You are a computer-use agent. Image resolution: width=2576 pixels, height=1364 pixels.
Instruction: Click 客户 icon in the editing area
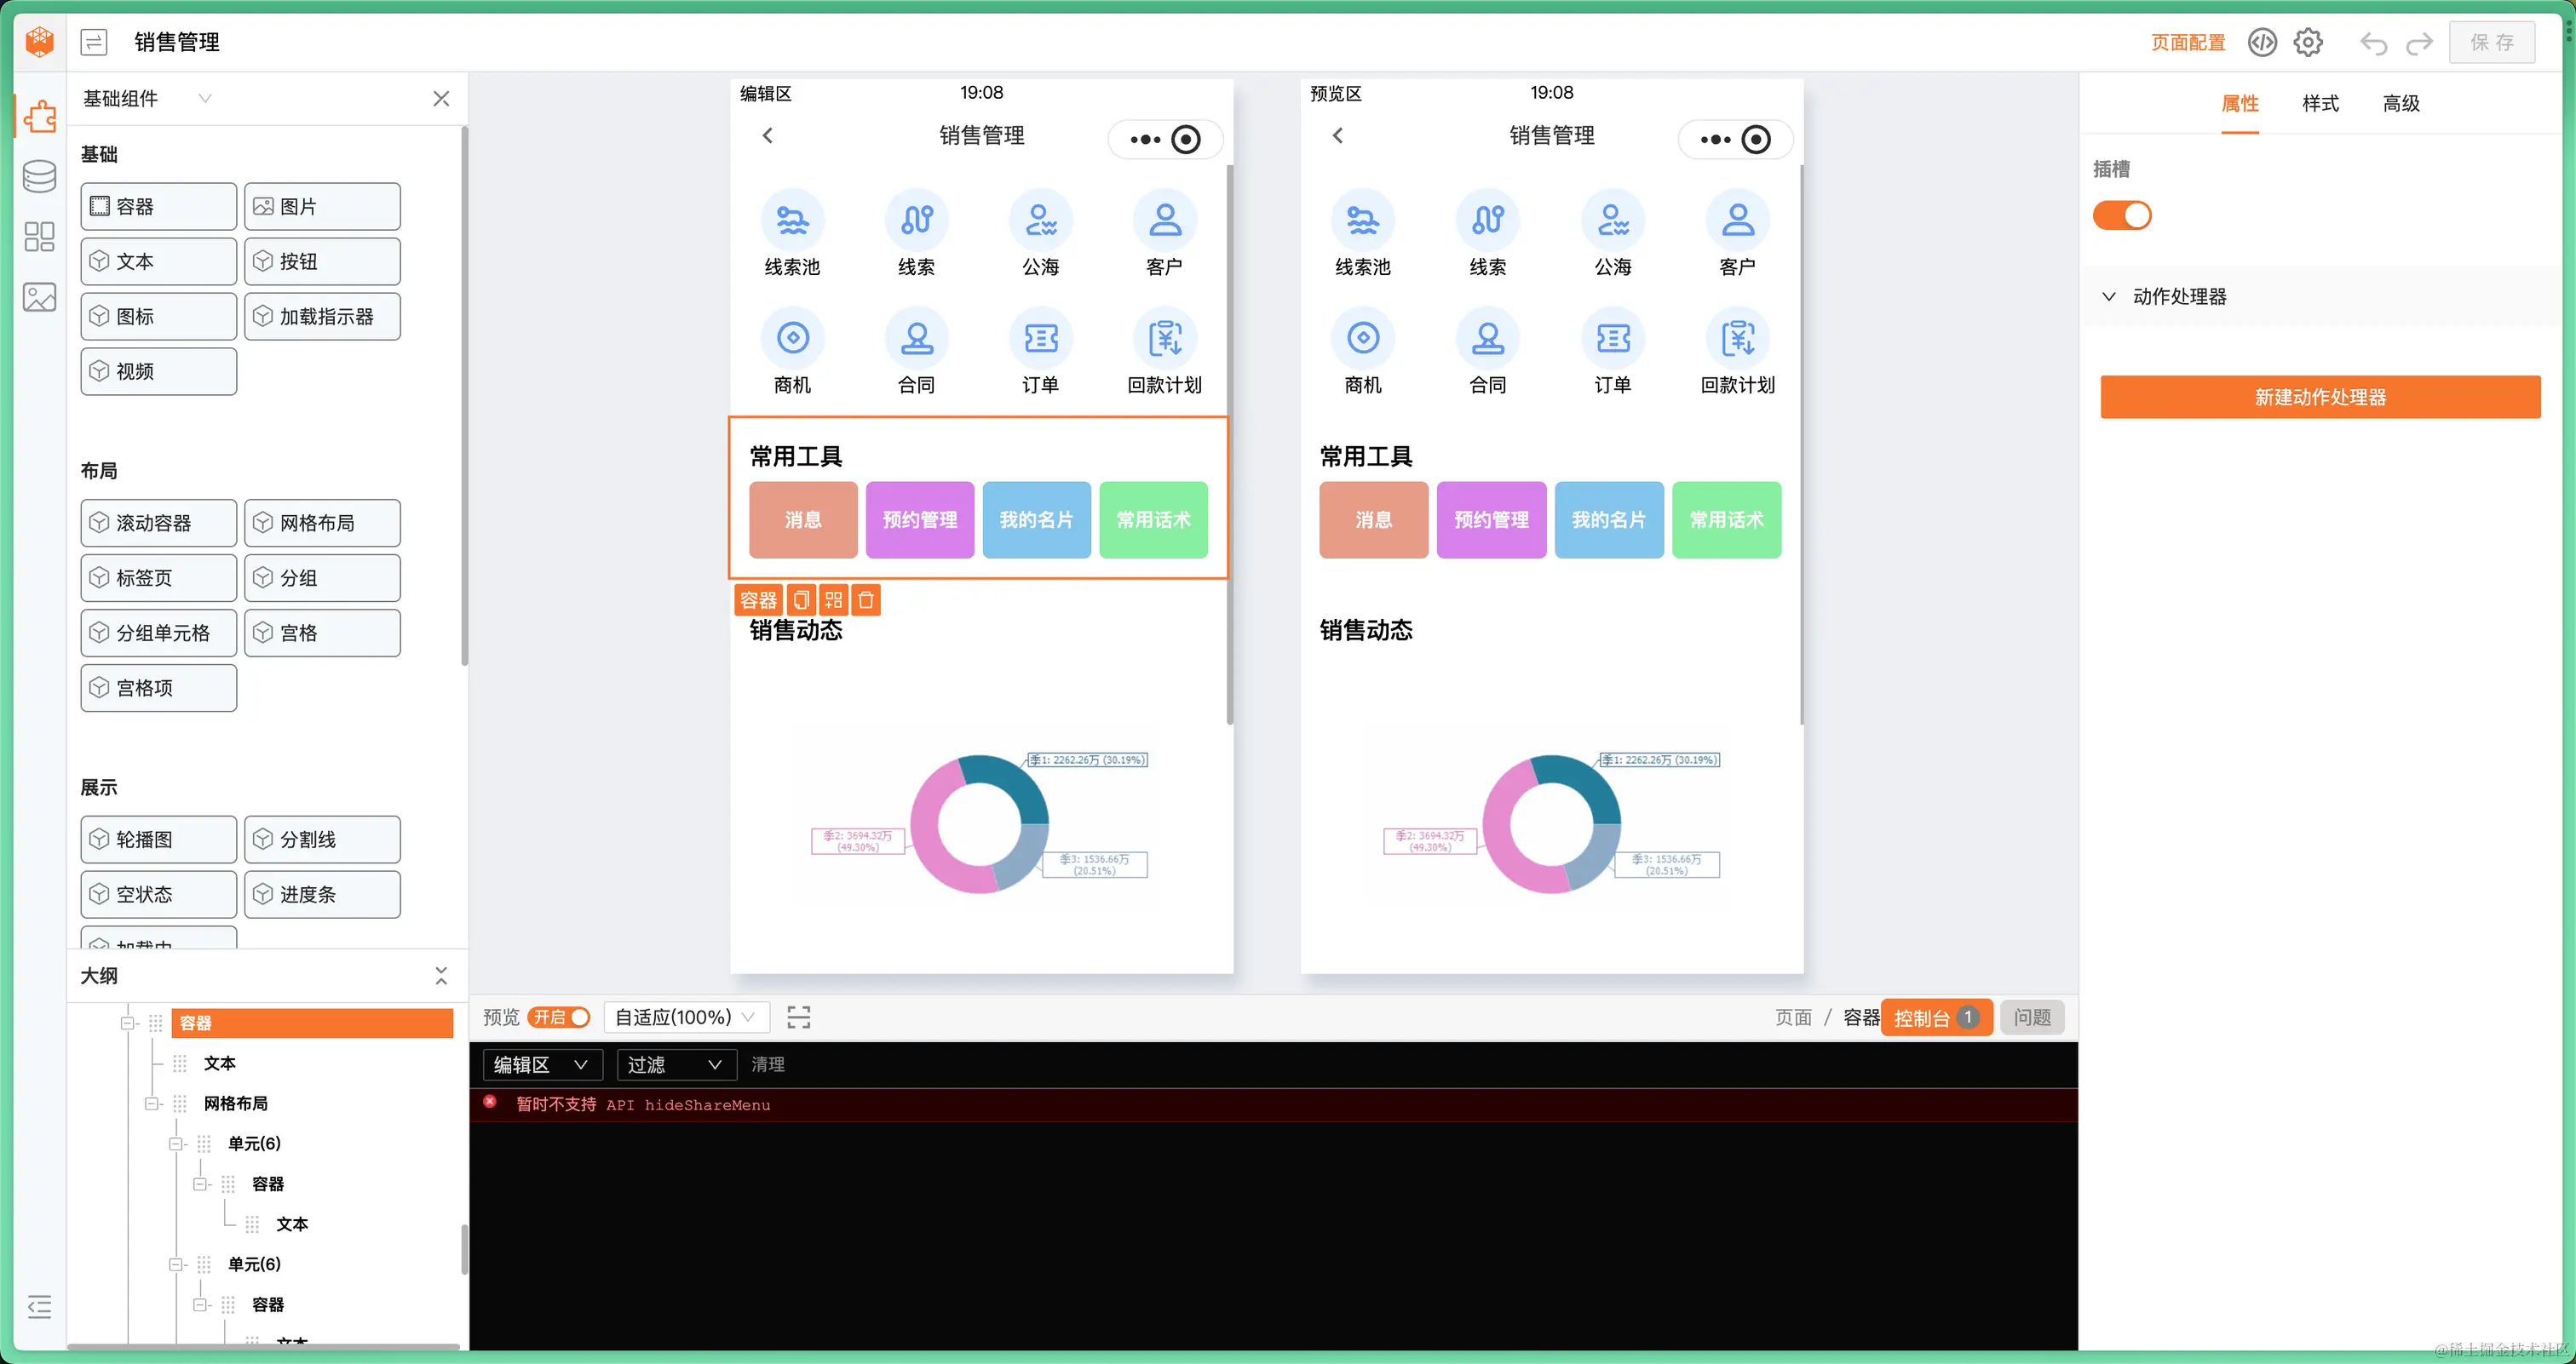click(1164, 220)
